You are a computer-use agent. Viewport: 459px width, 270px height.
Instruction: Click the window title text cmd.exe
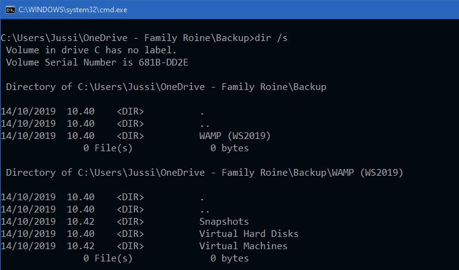(73, 10)
